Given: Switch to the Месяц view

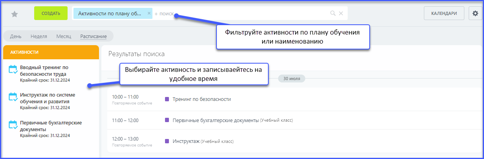Looking at the screenshot, I should pos(64,37).
